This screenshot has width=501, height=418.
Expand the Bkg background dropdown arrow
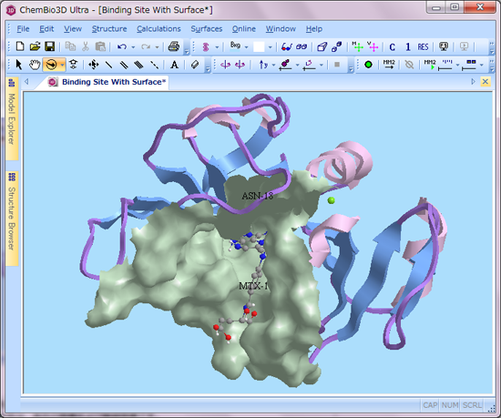(x=246, y=47)
